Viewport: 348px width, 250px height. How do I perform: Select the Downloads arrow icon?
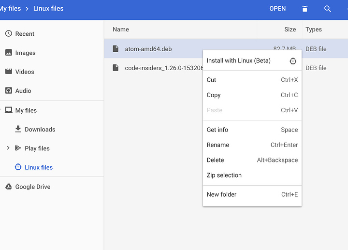tap(18, 129)
